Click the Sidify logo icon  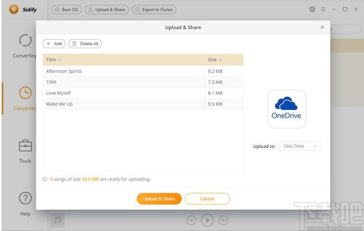tap(14, 9)
